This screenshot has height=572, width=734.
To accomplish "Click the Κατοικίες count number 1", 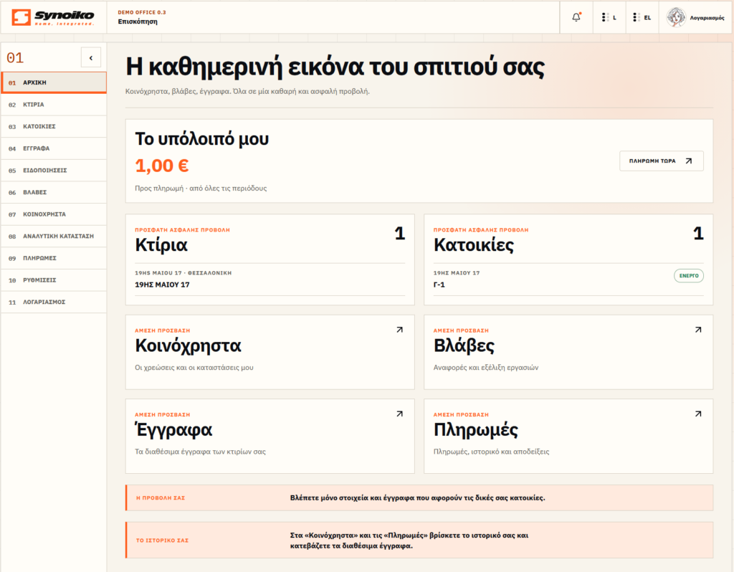I will tap(698, 233).
